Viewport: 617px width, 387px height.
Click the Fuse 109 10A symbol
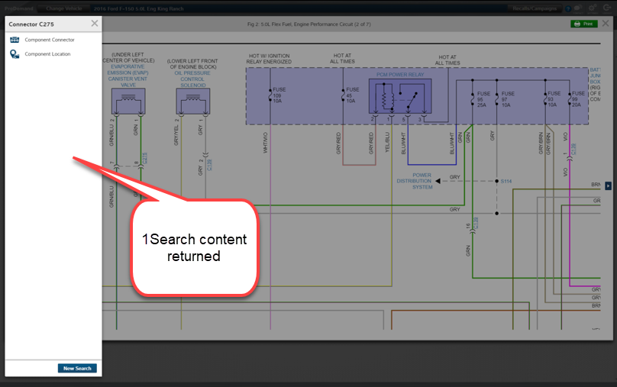pos(273,97)
